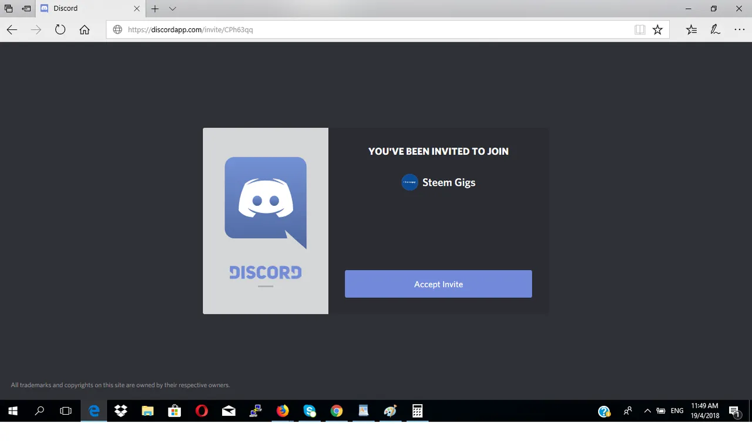The height and width of the screenshot is (444, 752).
Task: Add this page to favorites with the star
Action: click(657, 30)
